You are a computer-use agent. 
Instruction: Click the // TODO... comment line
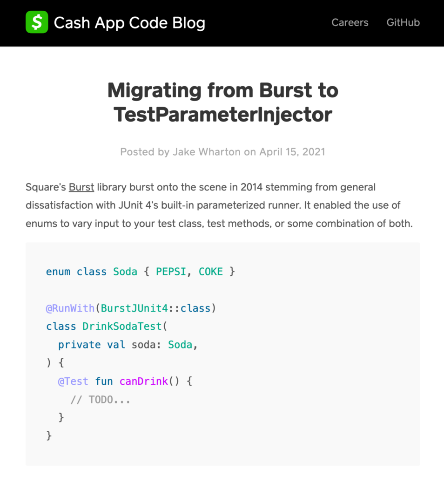(x=100, y=399)
